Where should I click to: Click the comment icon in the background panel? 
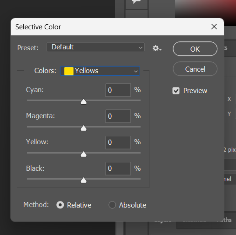click(136, 2)
